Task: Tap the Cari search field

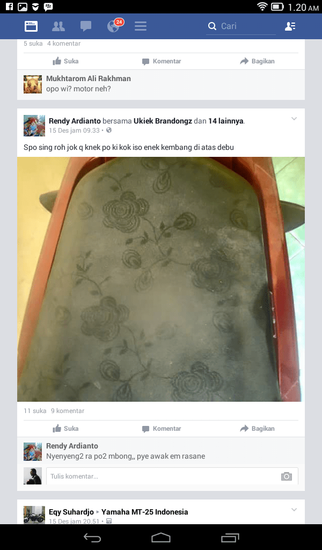Action: pos(241,26)
